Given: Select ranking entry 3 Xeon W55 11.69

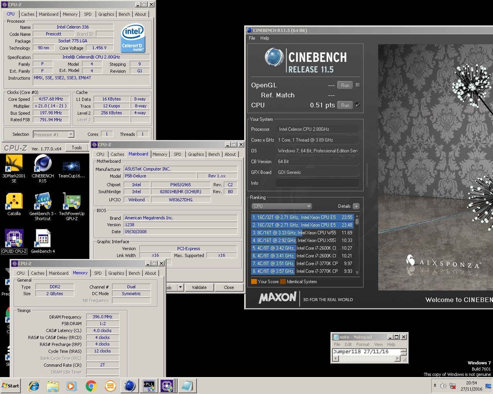Looking at the screenshot, I should (x=303, y=233).
